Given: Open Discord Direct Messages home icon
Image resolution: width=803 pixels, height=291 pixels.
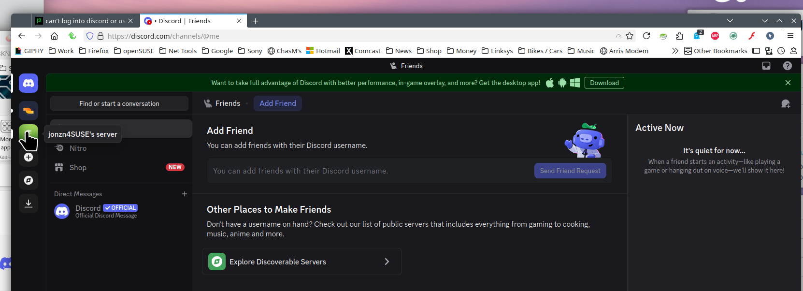Looking at the screenshot, I should pos(29,83).
